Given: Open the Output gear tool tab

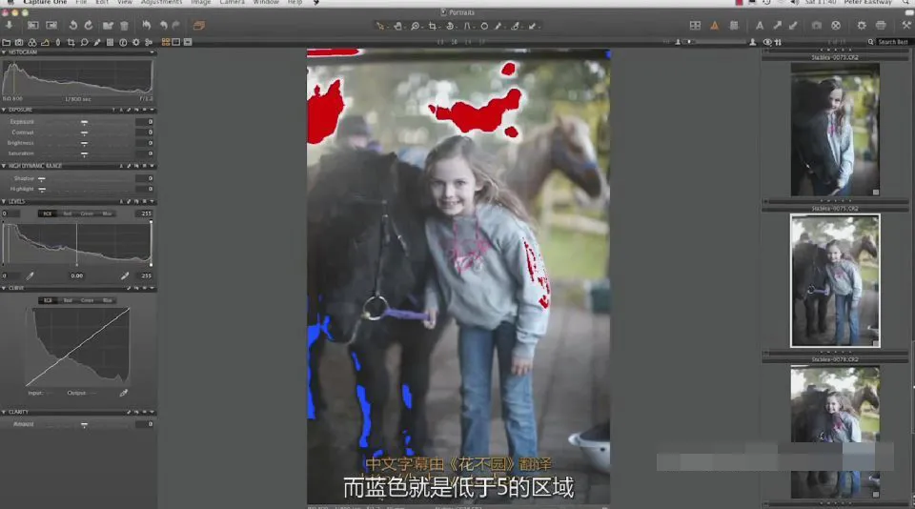Looking at the screenshot, I should coord(136,42).
